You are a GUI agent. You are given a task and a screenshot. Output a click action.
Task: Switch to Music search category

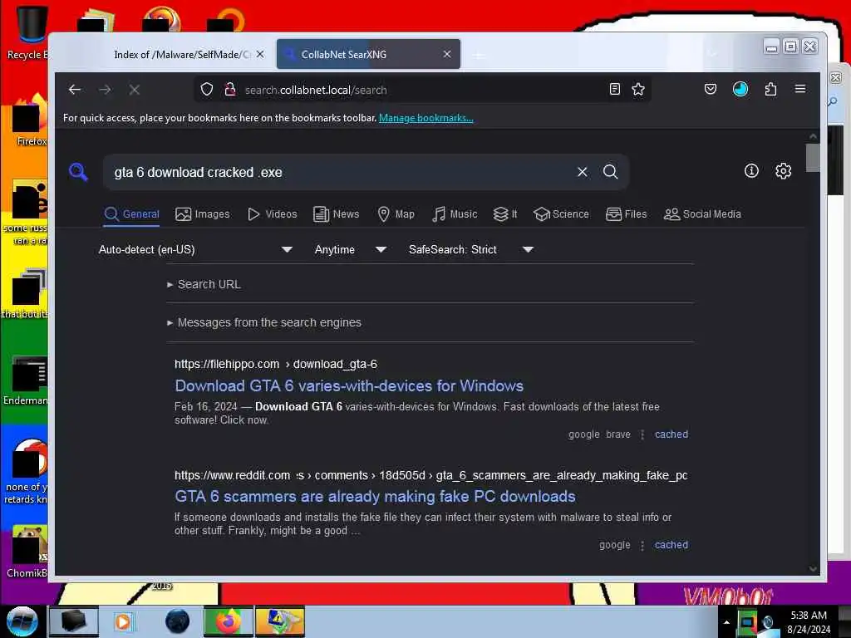tap(455, 214)
